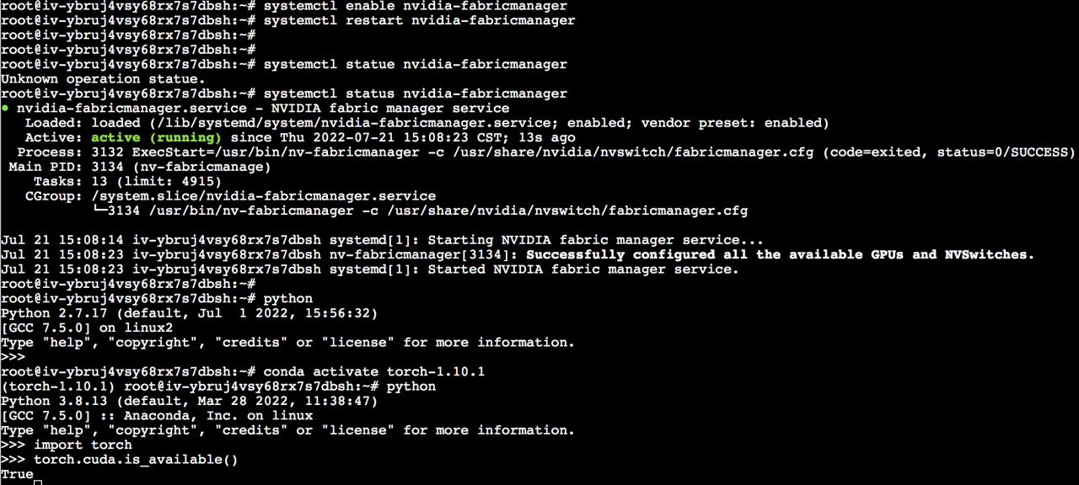Click the "systemctl restart nvidia-fabricmanager" command
Viewport: 1079px width, 485px height.
[419, 20]
